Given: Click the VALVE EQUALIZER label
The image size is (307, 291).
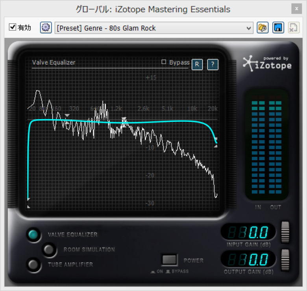Looking at the screenshot, I should tap(73, 234).
